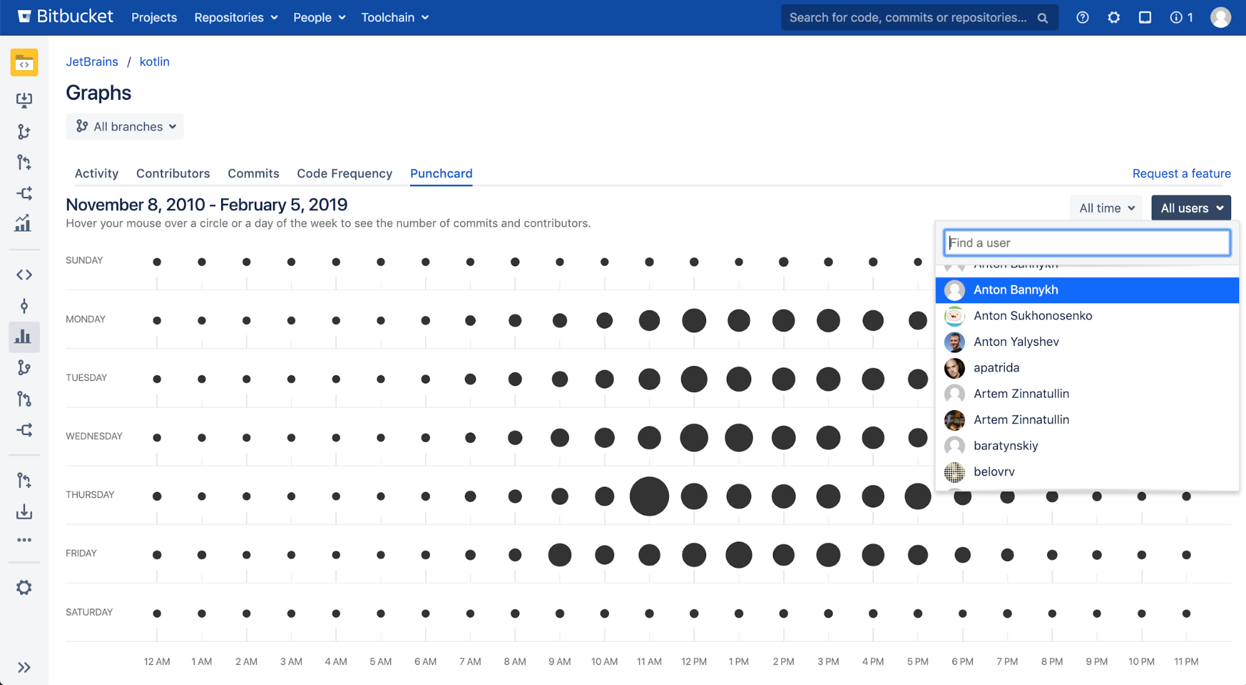Switch to the Contributors tab
Image resolution: width=1246 pixels, height=685 pixels.
tap(173, 173)
